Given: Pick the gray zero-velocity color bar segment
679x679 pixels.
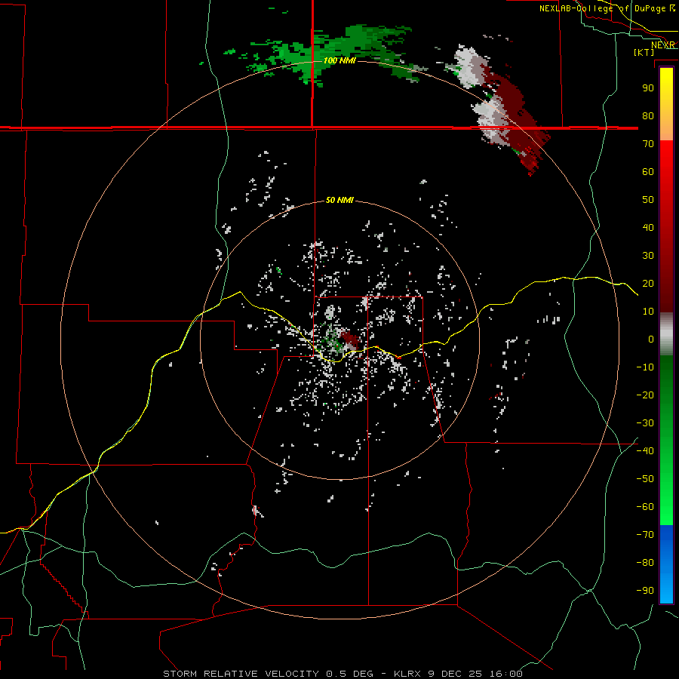Looking at the screenshot, I should (666, 334).
